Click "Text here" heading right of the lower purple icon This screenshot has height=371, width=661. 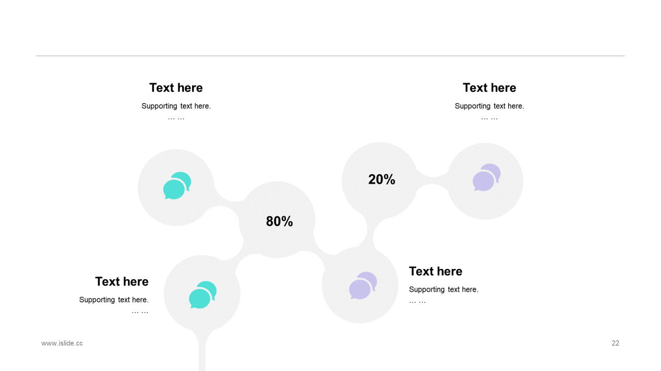click(x=435, y=271)
